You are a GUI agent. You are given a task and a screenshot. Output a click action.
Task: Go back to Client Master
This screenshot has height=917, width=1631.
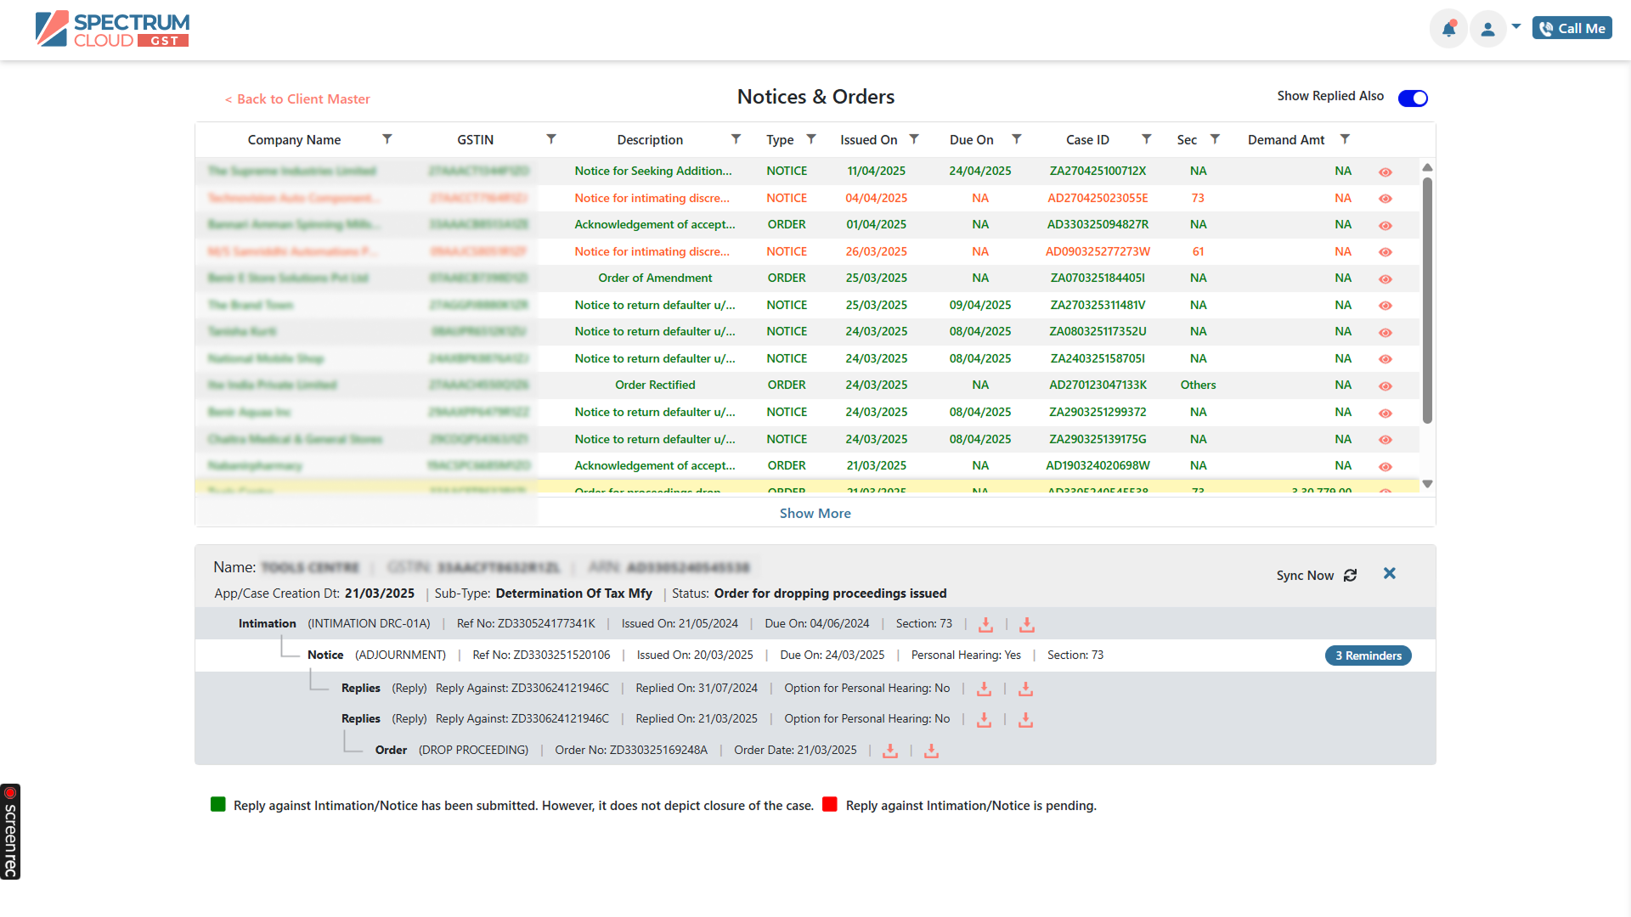[x=297, y=99]
